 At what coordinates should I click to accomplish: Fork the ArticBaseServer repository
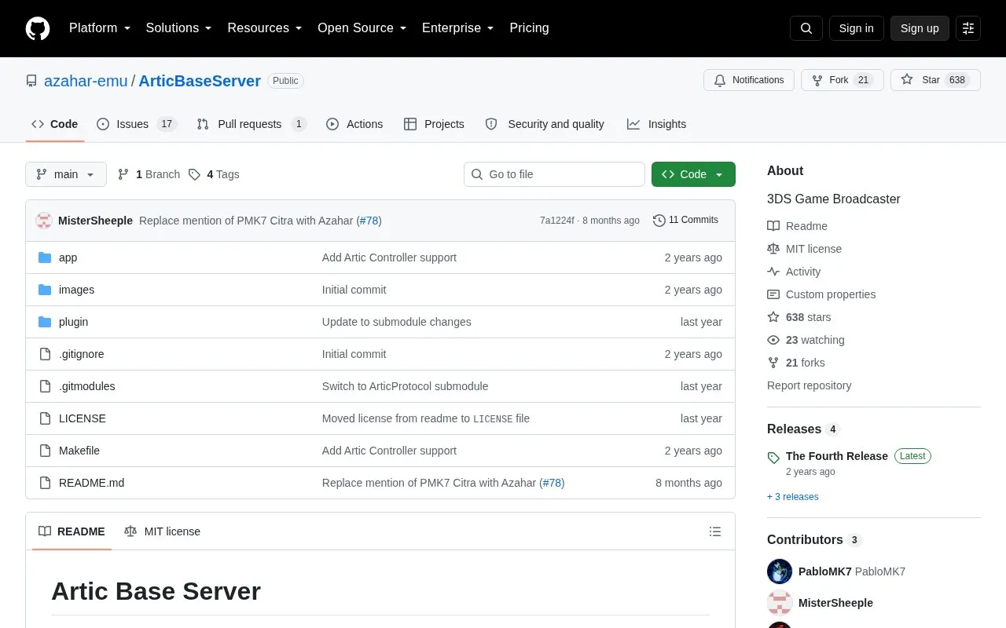coord(843,80)
